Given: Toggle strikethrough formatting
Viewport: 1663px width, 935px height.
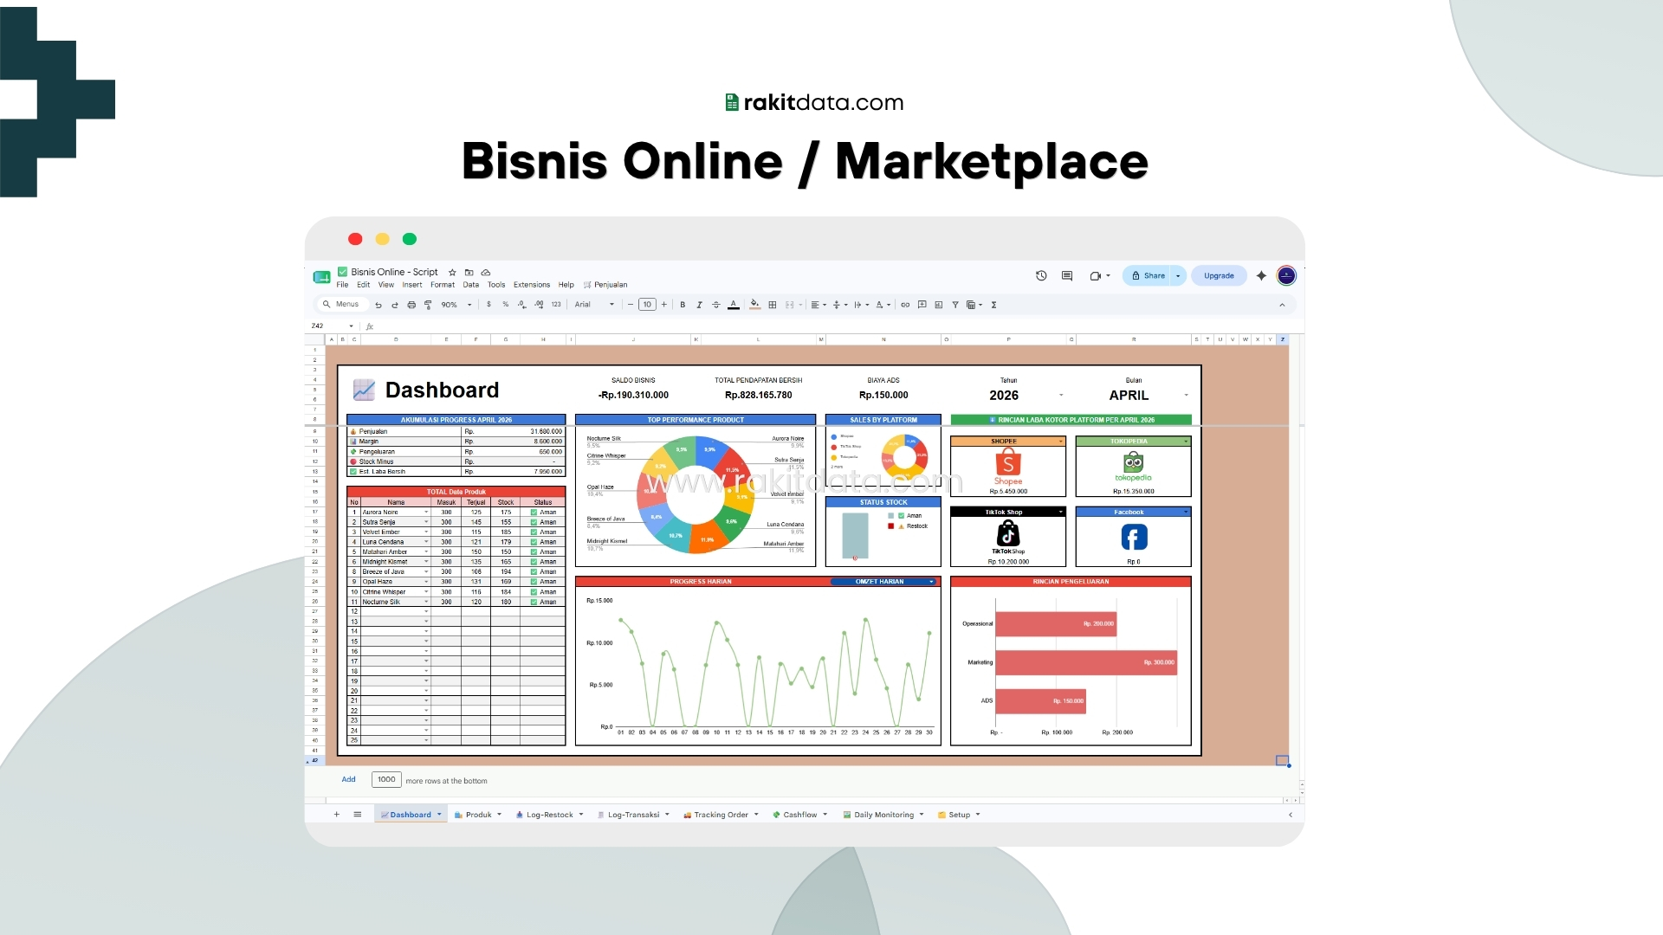Looking at the screenshot, I should (x=715, y=305).
